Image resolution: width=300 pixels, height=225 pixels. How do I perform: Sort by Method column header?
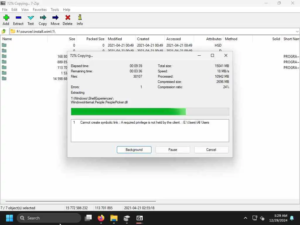pos(238,39)
